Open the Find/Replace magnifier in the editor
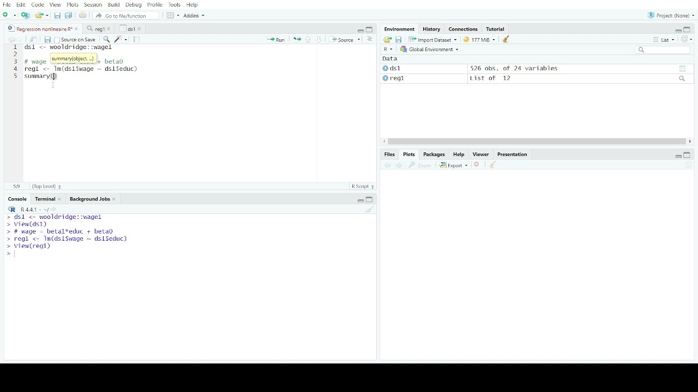This screenshot has width=698, height=392. point(107,40)
